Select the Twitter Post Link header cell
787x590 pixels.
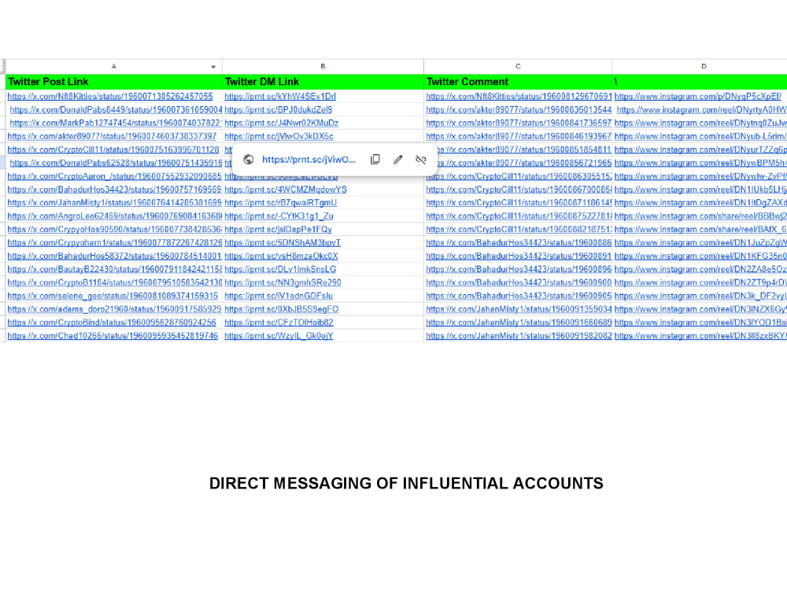click(114, 82)
